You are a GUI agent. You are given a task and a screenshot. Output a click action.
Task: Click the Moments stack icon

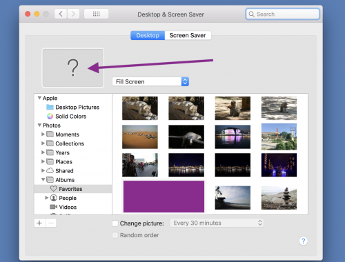click(x=50, y=134)
